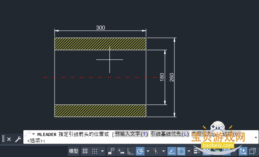The width and height of the screenshot is (259, 157).
Task: Open isometric drafting plane dropdown
Action: [x=164, y=151]
